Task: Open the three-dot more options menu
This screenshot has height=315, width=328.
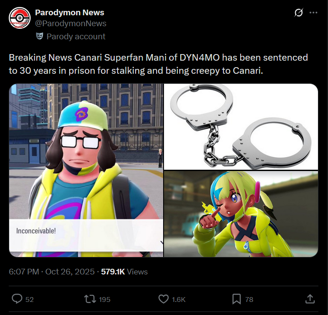Action: (313, 13)
